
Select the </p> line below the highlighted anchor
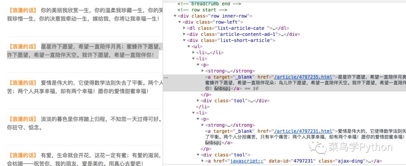(206, 95)
